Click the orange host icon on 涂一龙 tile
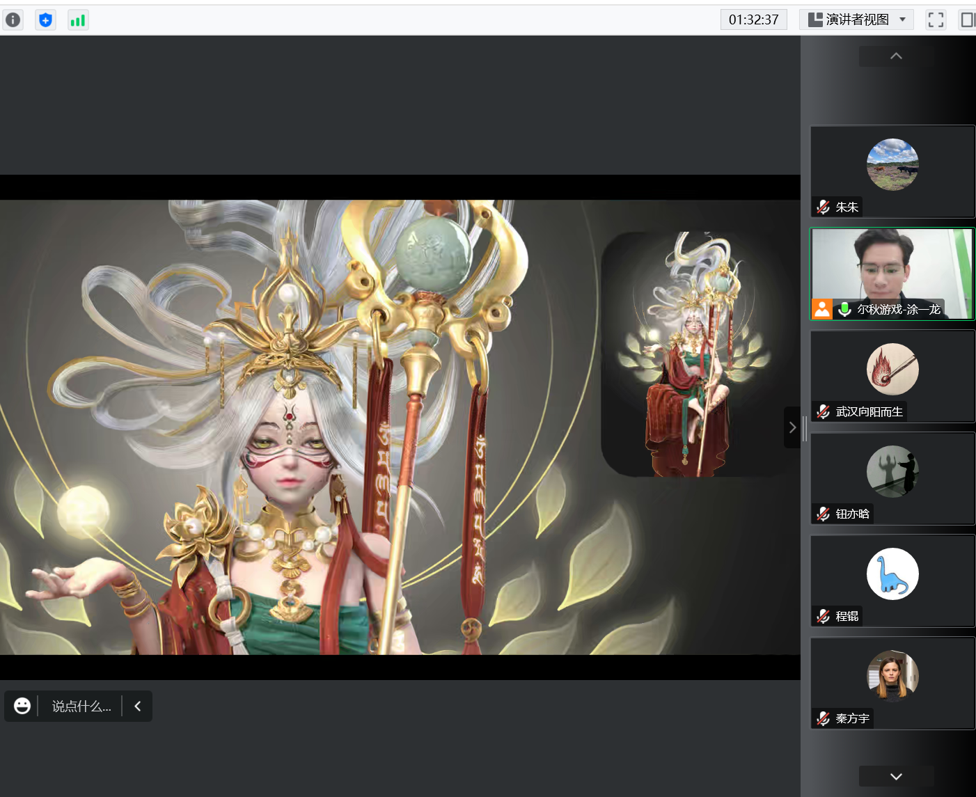This screenshot has height=797, width=976. point(822,309)
